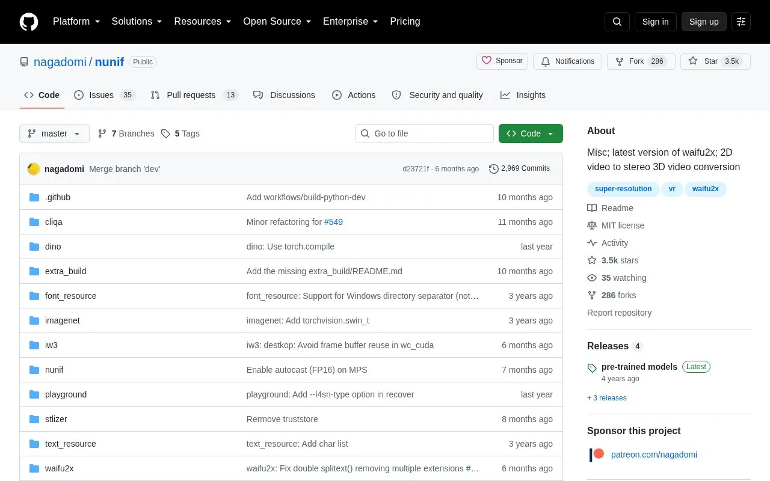The image size is (770, 481).
Task: Open the appearance settings icon button
Action: coord(741,22)
